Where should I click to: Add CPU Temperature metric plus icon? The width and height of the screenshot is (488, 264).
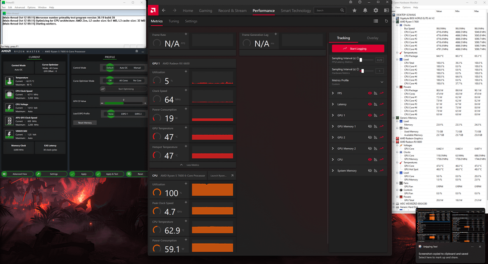click(186, 221)
